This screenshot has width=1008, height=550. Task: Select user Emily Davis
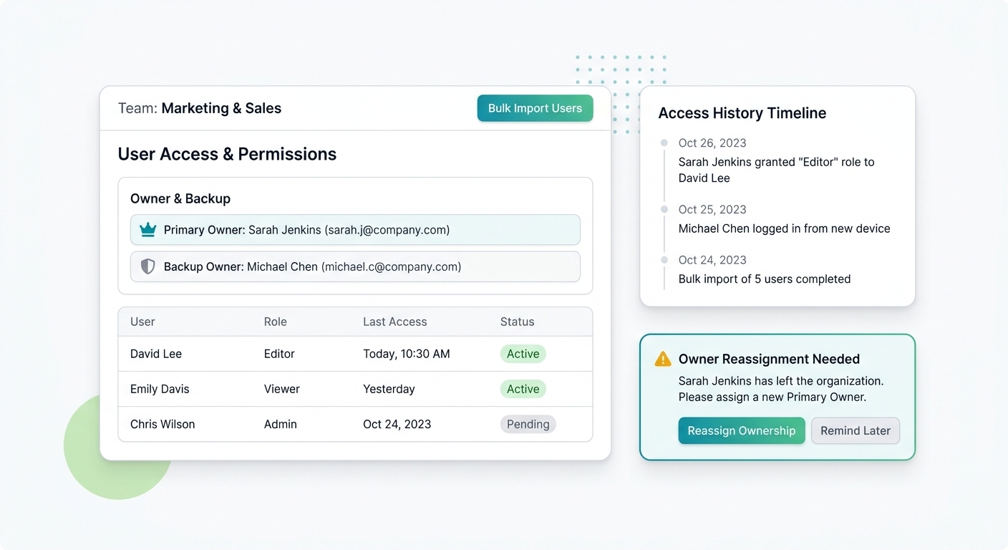point(160,389)
